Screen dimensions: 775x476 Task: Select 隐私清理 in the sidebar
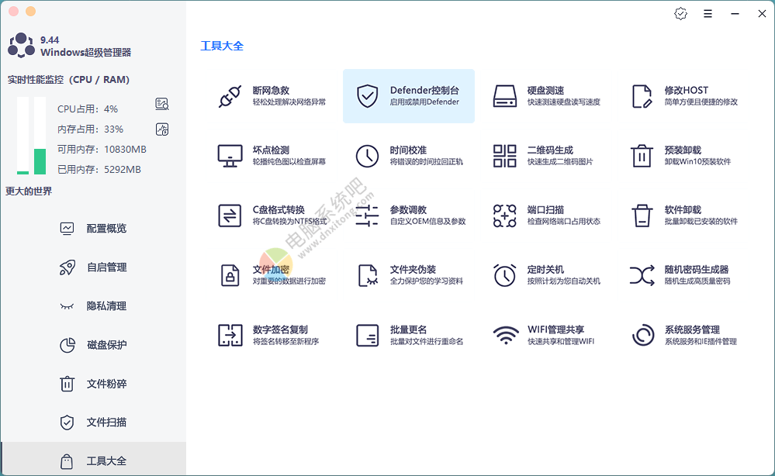(106, 306)
